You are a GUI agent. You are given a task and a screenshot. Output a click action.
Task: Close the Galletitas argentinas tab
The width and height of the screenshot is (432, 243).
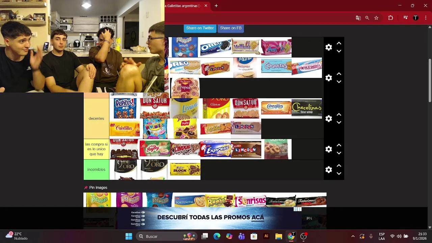tap(206, 6)
